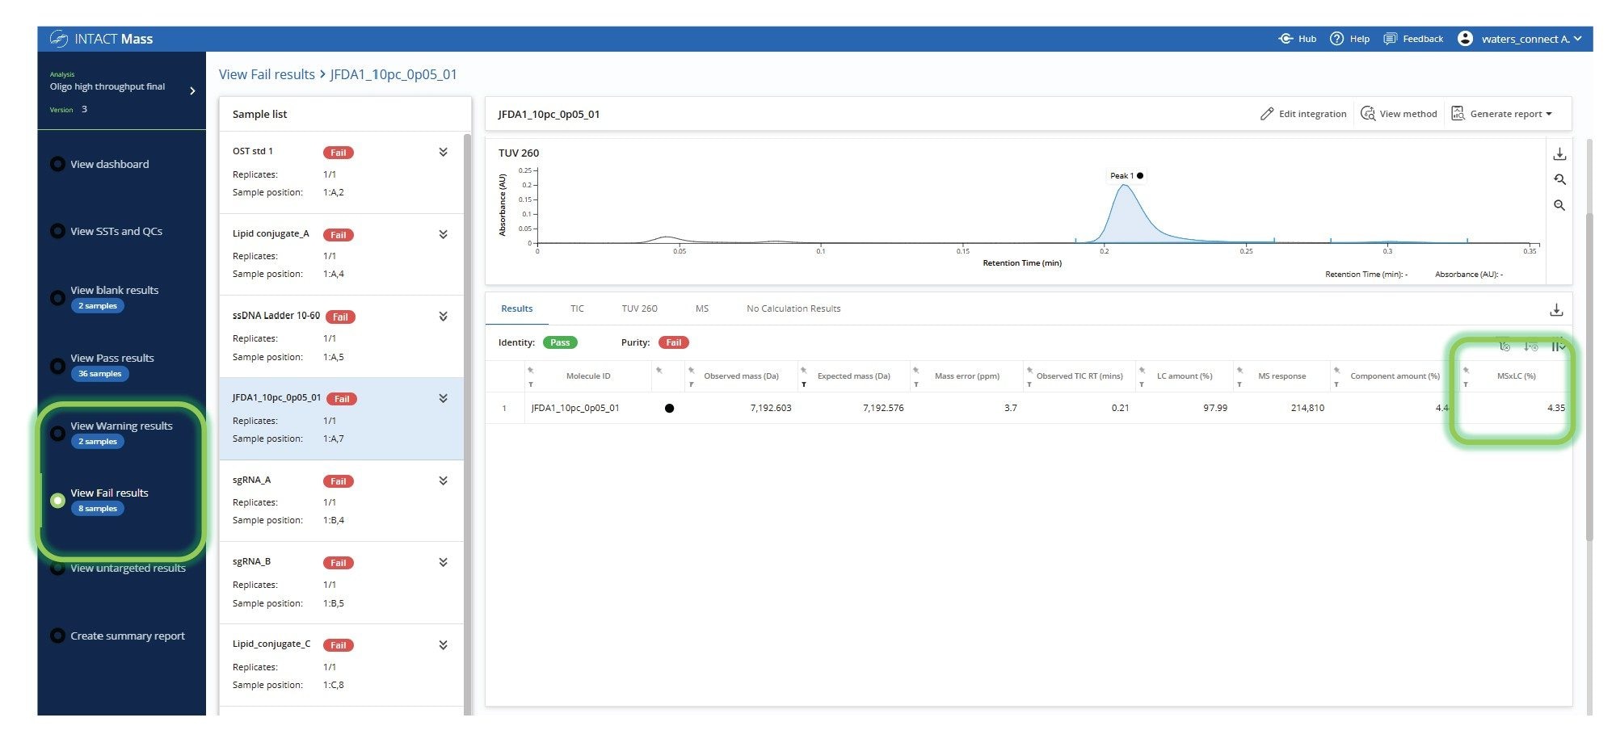The width and height of the screenshot is (1616, 747).
Task: Select View blank results radio option
Action: tap(57, 298)
